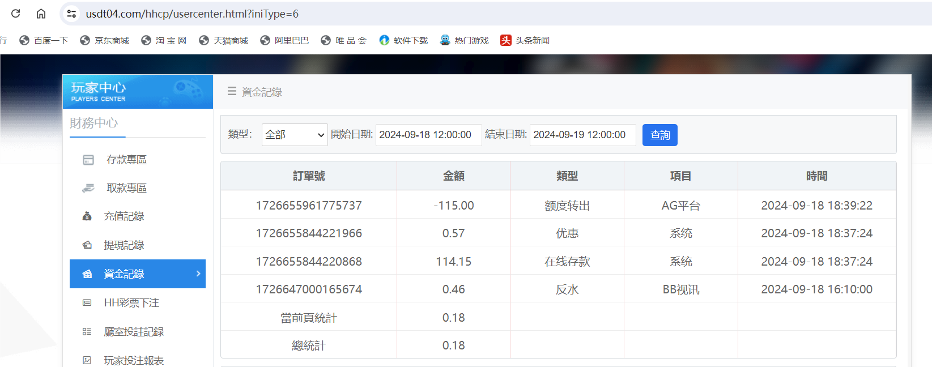Viewport: 932px width, 367px height.
Task: Click the 提現記錄 sidebar icon
Action: point(87,245)
